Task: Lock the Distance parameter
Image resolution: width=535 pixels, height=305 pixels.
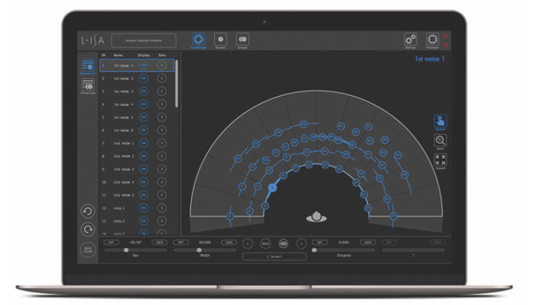Action: coord(368,242)
